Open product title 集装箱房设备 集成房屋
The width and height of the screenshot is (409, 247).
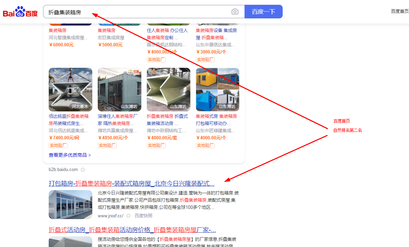coord(216,34)
